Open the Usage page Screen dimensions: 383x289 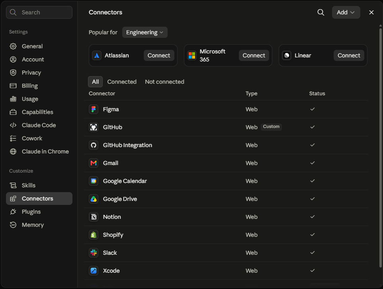pyautogui.click(x=39, y=99)
